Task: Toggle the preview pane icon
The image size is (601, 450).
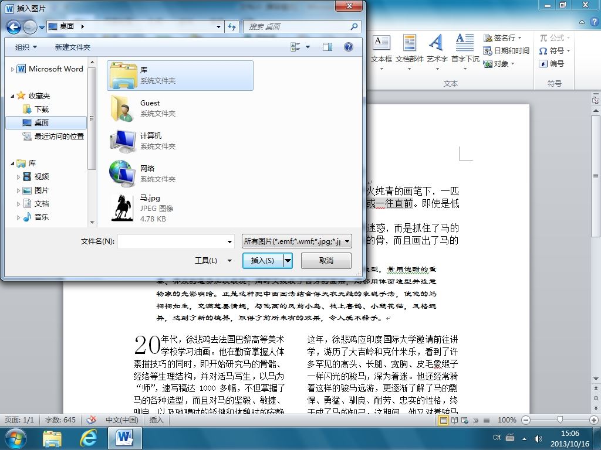Action: (x=327, y=47)
